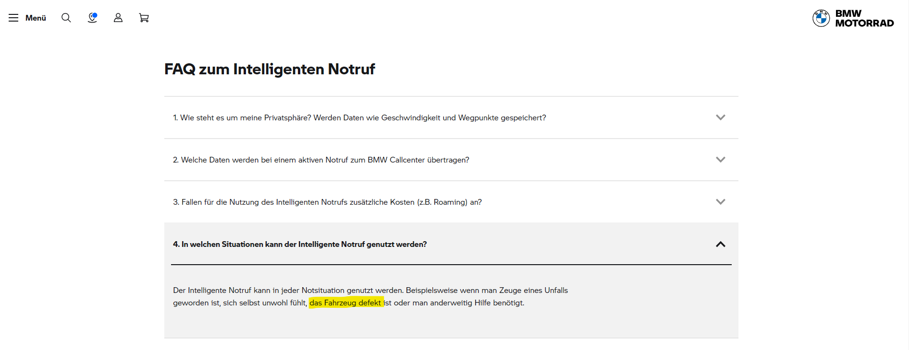Click the BMW roundel logo

pyautogui.click(x=821, y=18)
